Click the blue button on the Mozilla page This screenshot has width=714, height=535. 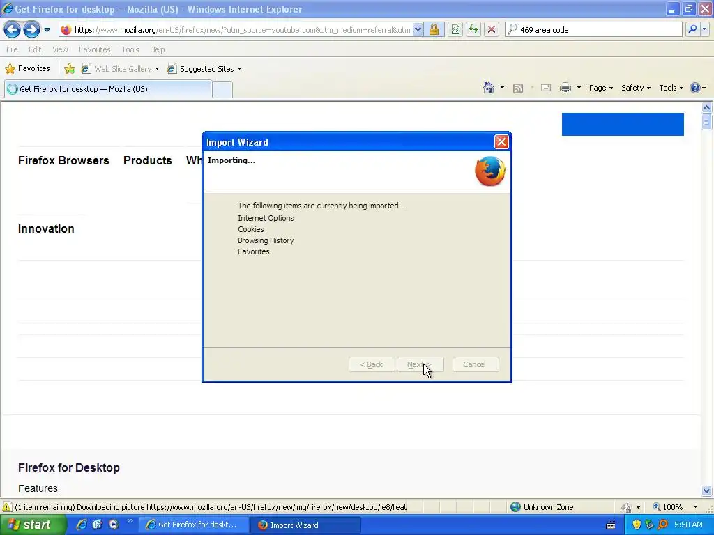tap(623, 124)
